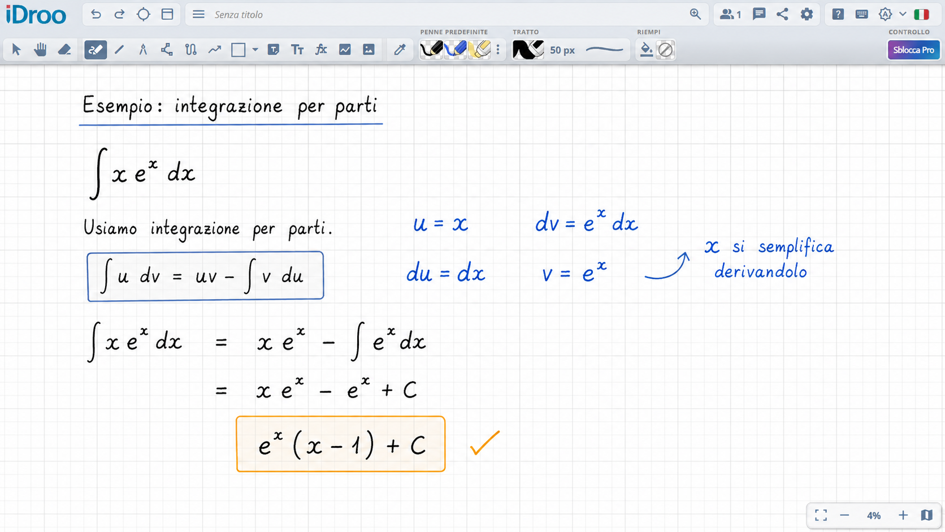Insert a graph chart
The image size is (945, 532).
click(345, 50)
